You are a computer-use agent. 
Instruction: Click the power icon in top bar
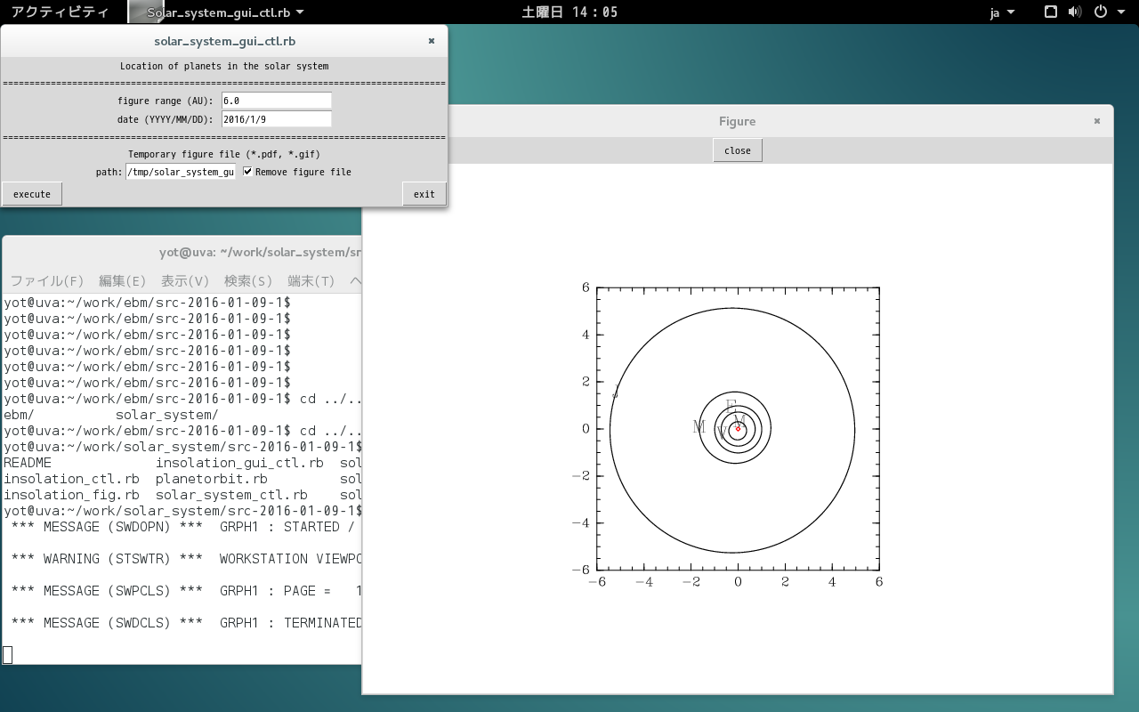pyautogui.click(x=1100, y=12)
